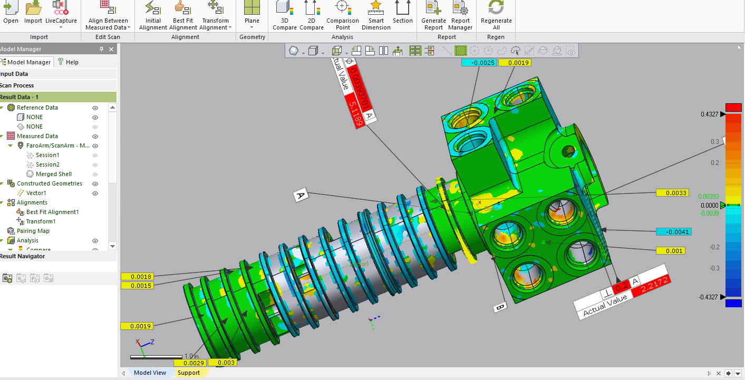Image resolution: width=745 pixels, height=380 pixels.
Task: Open Align Between Measured Data dropdown
Action: [x=130, y=27]
